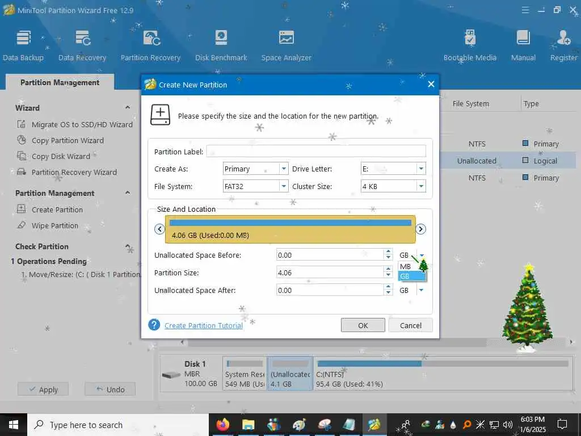Select the C:(NTFS) partition block

[443, 374]
